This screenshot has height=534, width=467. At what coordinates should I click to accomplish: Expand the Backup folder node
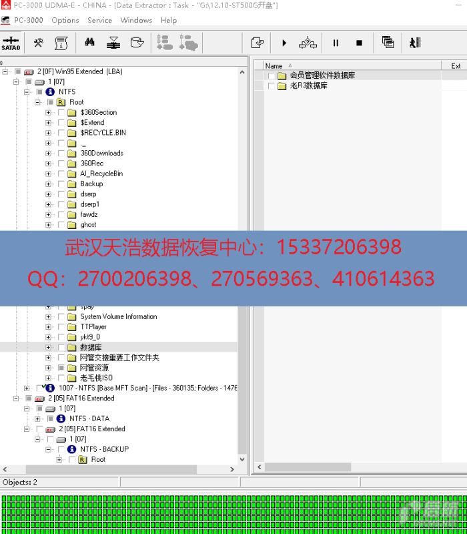(x=48, y=184)
